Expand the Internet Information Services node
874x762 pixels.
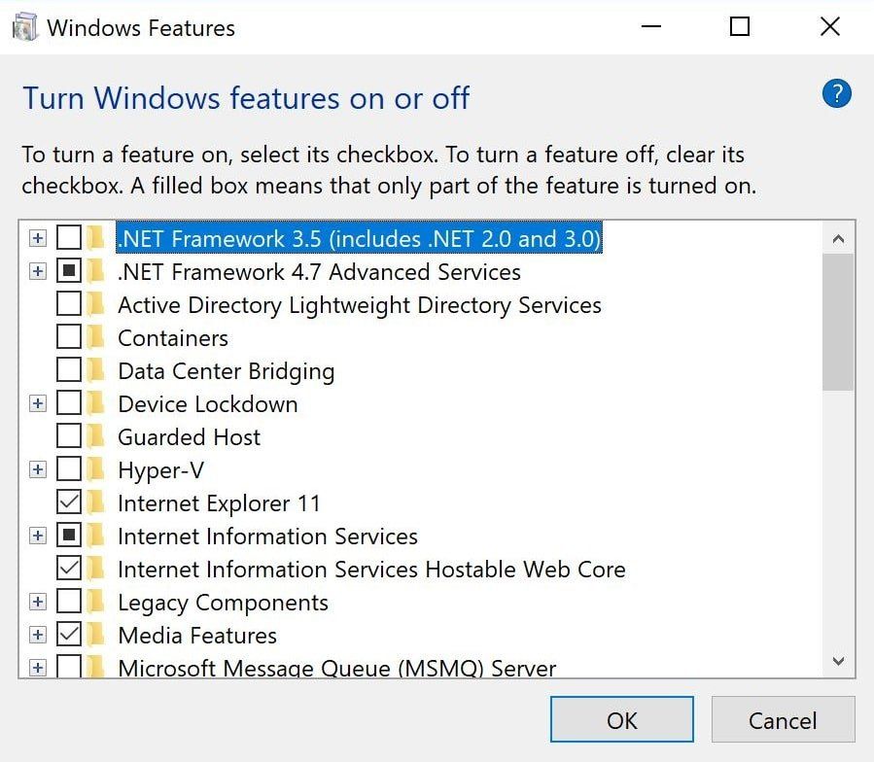[x=37, y=537]
